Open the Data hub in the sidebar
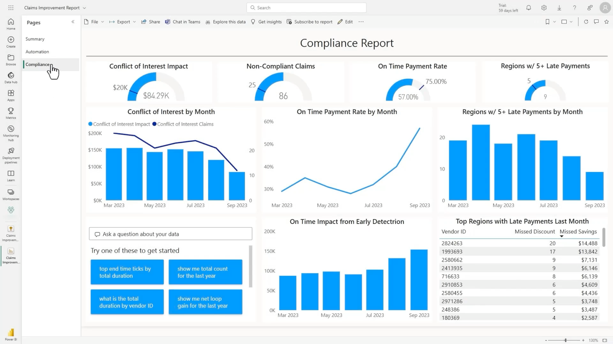Image resolution: width=613 pixels, height=344 pixels. pyautogui.click(x=11, y=78)
